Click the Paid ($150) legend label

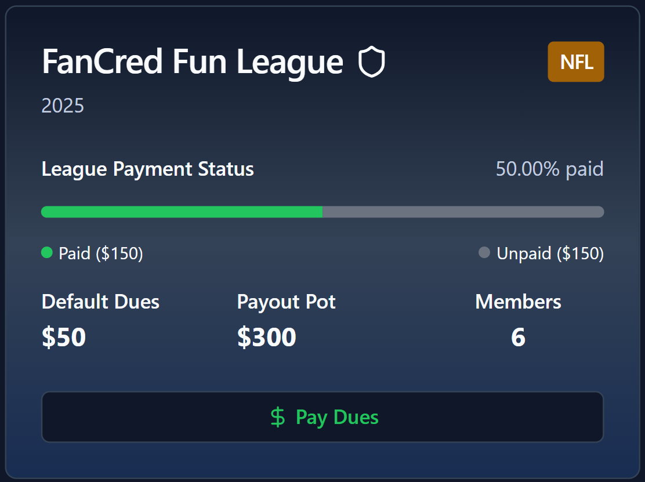[101, 253]
